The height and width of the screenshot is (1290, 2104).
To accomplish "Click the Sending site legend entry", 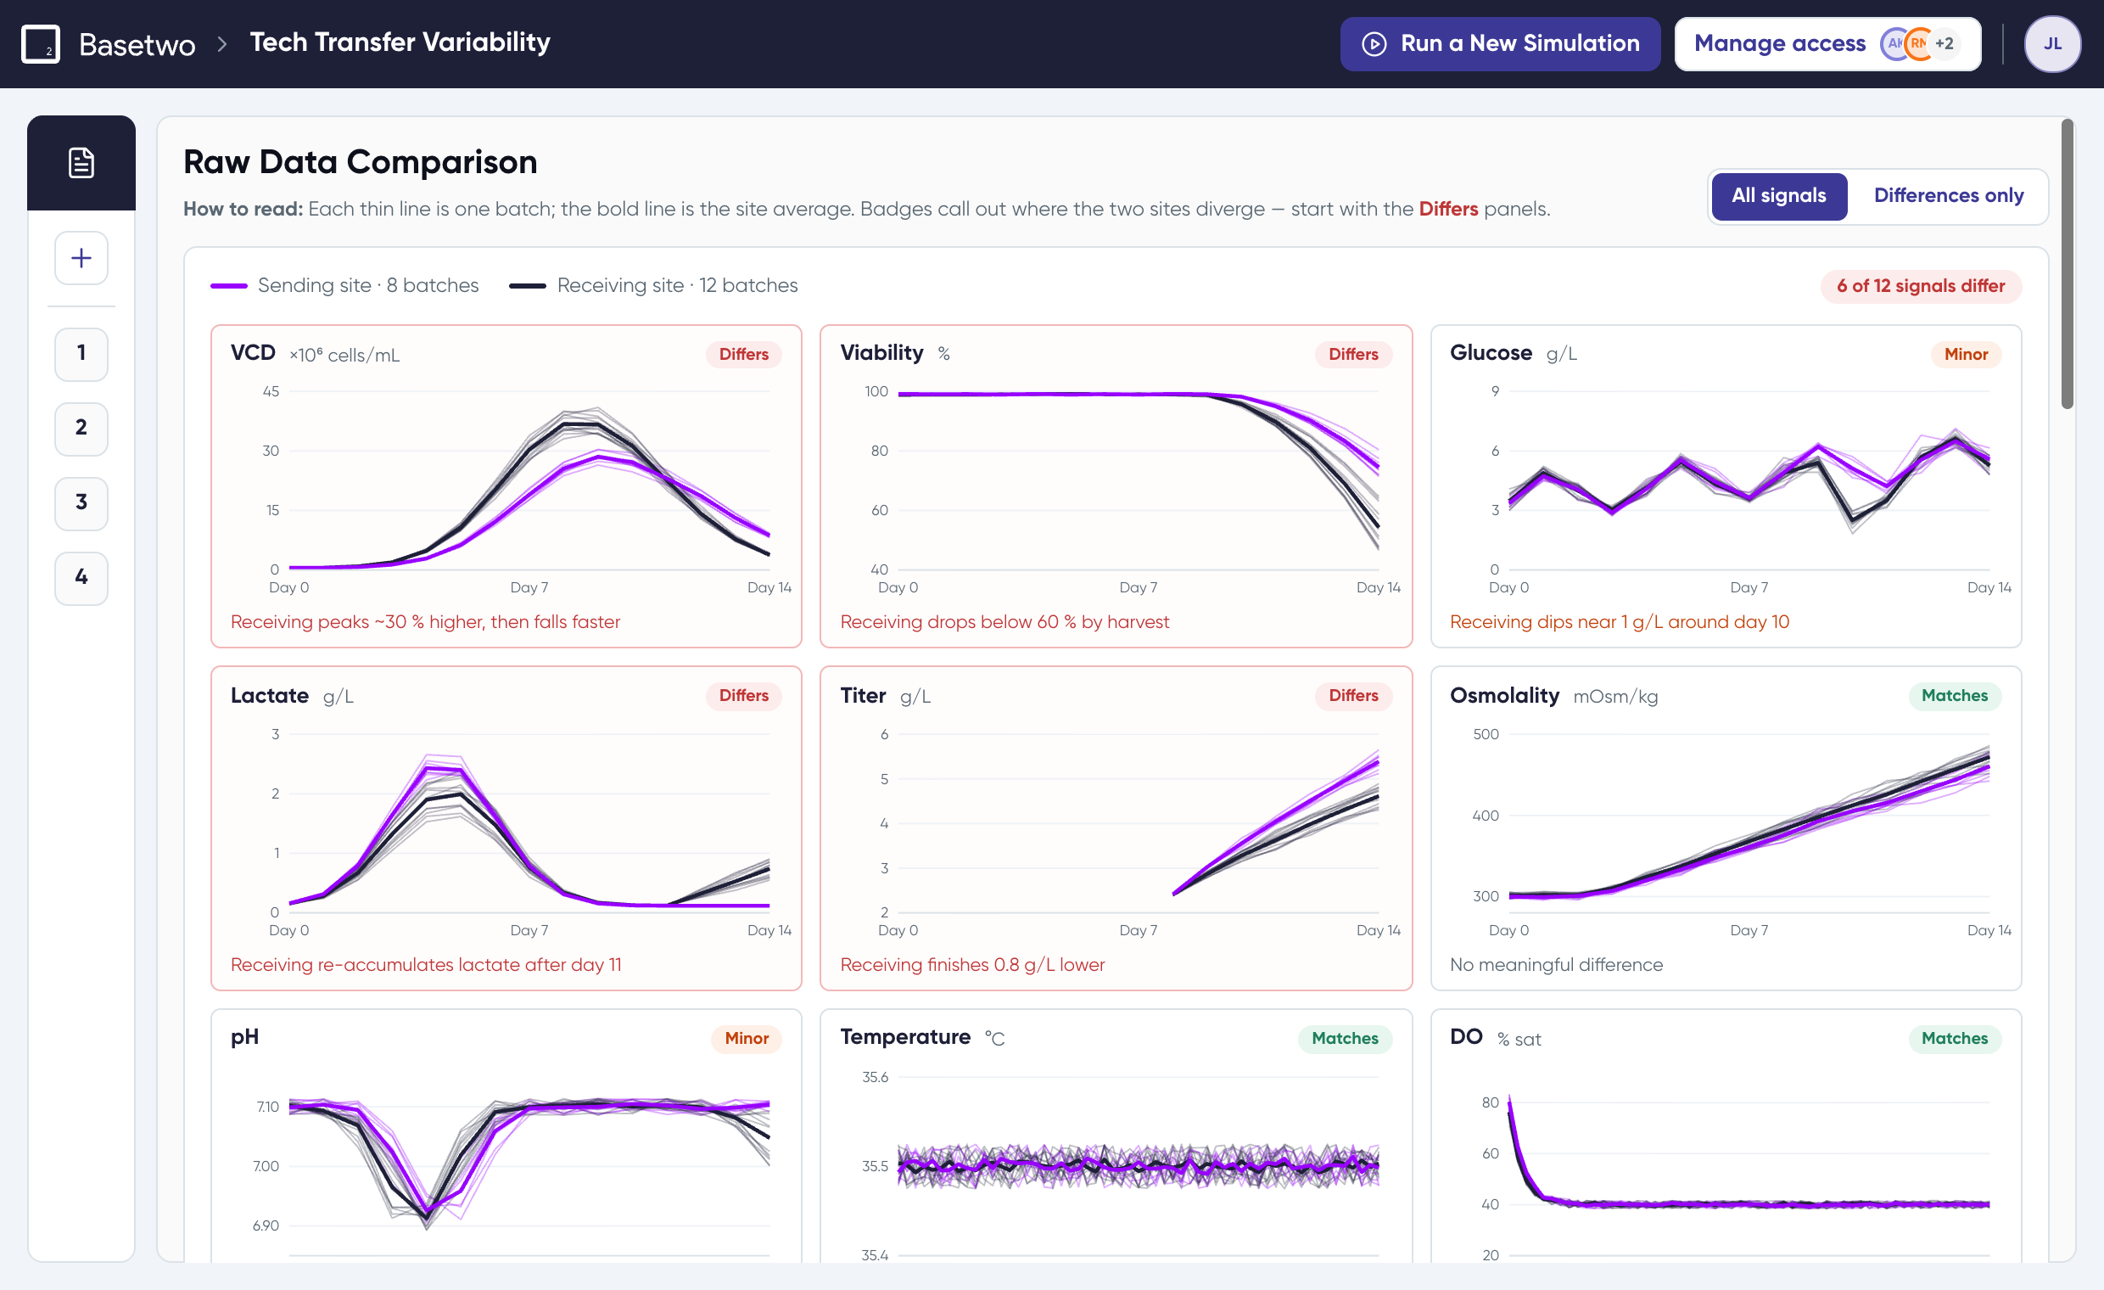I will pos(345,285).
